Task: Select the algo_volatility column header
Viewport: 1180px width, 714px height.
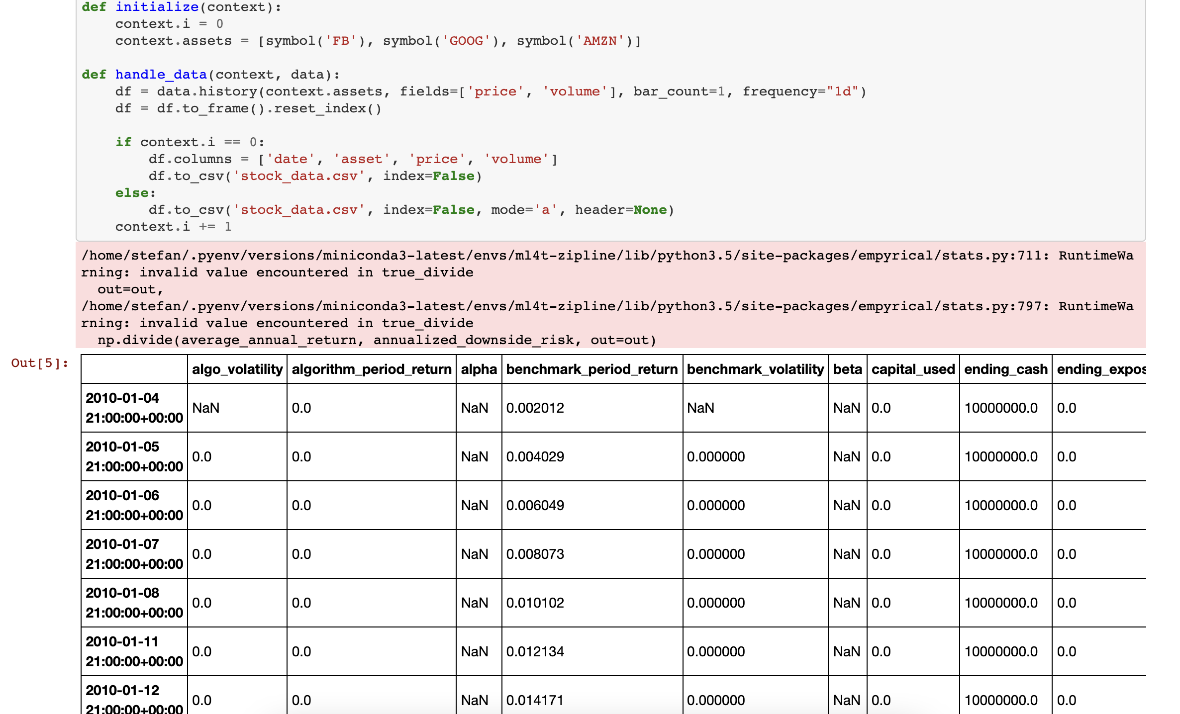Action: (x=237, y=369)
